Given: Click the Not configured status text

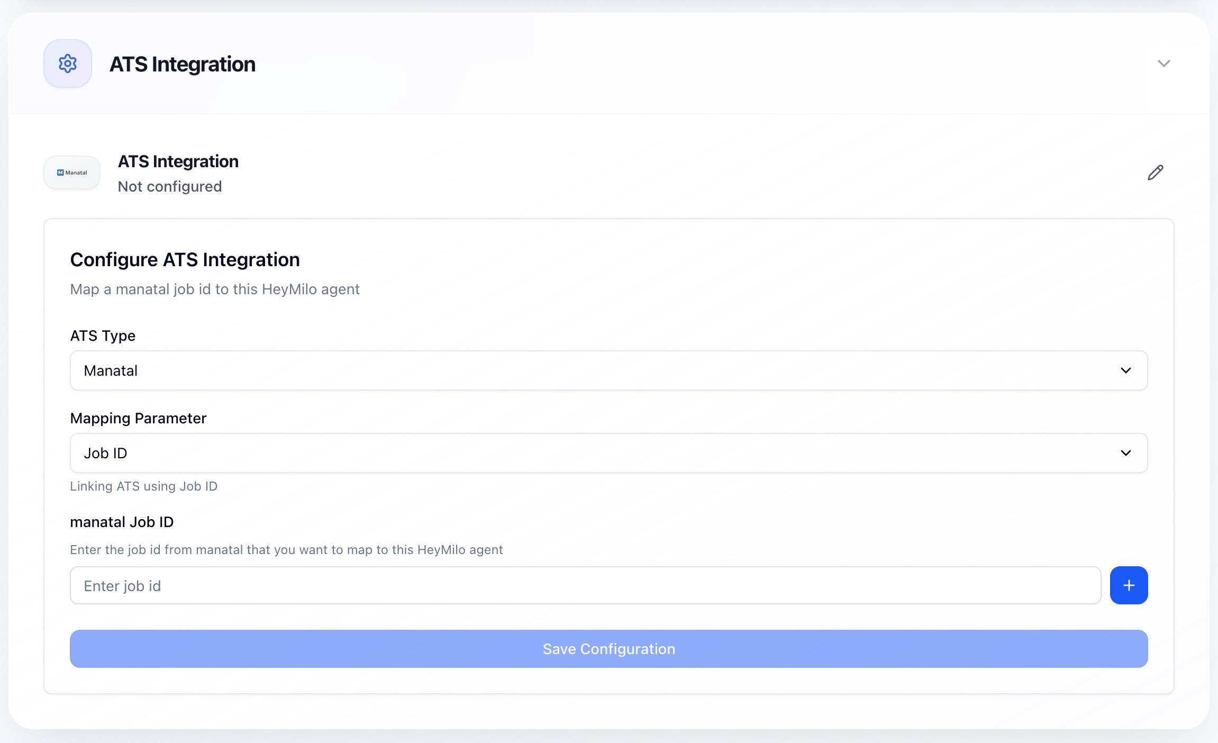Looking at the screenshot, I should point(170,186).
